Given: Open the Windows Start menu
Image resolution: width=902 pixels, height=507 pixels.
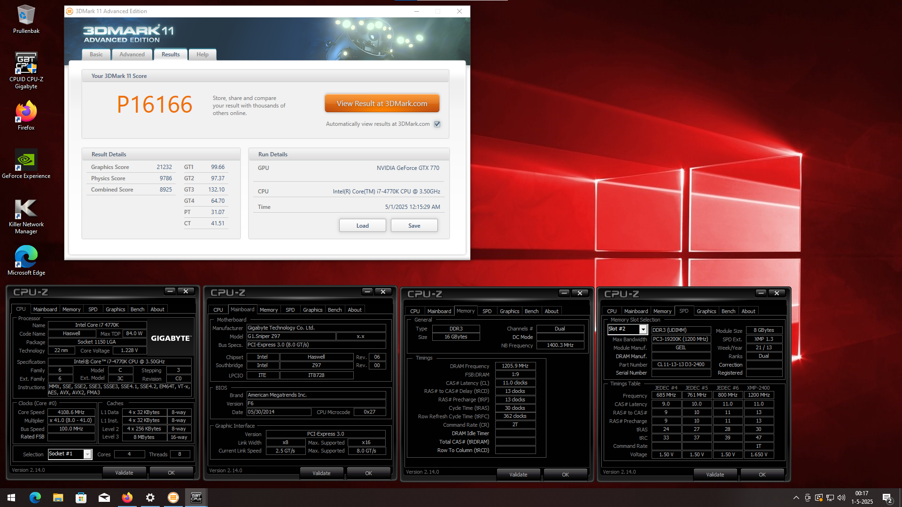Looking at the screenshot, I should [11, 498].
